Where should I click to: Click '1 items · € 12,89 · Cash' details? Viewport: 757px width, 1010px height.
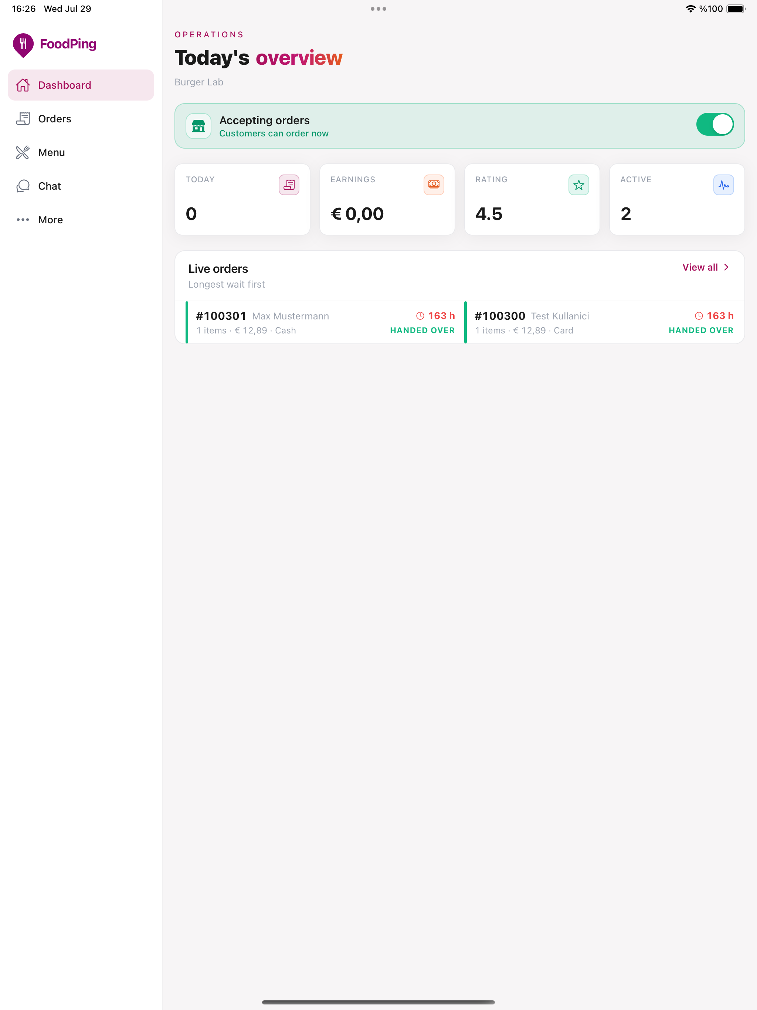click(246, 331)
